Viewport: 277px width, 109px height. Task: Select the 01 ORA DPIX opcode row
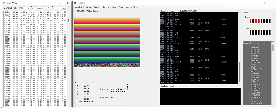point(255,50)
